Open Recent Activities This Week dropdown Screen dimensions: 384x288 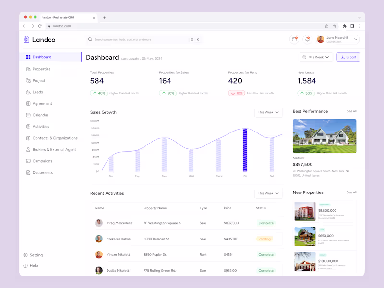(x=268, y=193)
